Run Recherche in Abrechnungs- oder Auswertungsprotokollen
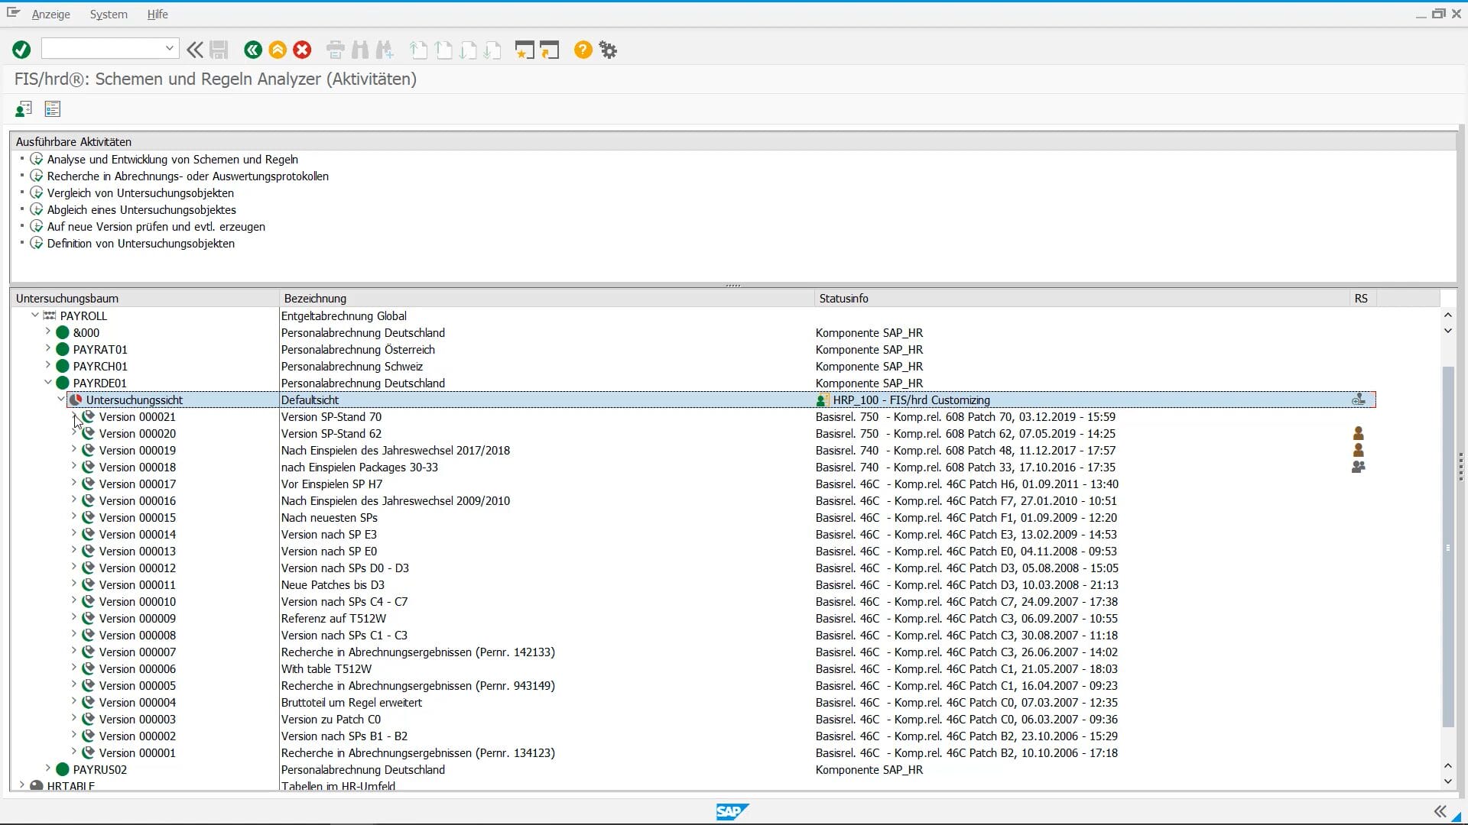The height and width of the screenshot is (825, 1468). (x=188, y=176)
